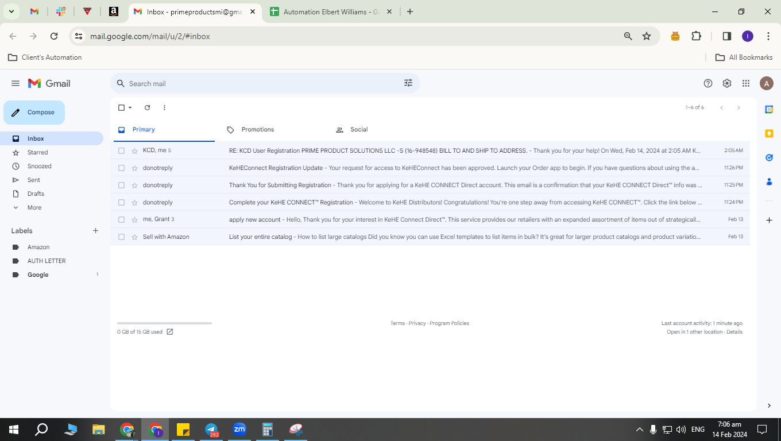Open the Program Policies link
This screenshot has width=781, height=441.
click(x=450, y=323)
